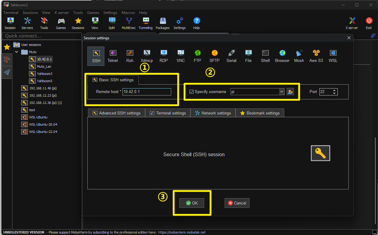Select the WSL session type icon

(x=333, y=56)
